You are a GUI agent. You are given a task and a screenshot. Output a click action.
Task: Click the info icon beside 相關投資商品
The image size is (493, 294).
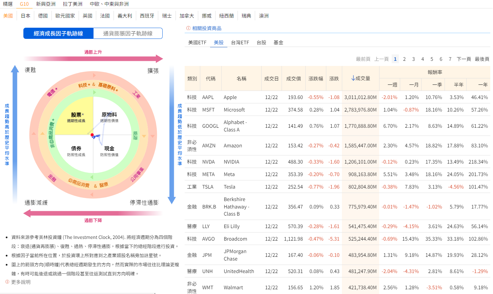point(188,28)
